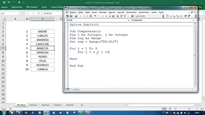This screenshot has height=115, width=205.
Task: Click the code window horizontal scrollbar thumb
Action: [x=76, y=89]
